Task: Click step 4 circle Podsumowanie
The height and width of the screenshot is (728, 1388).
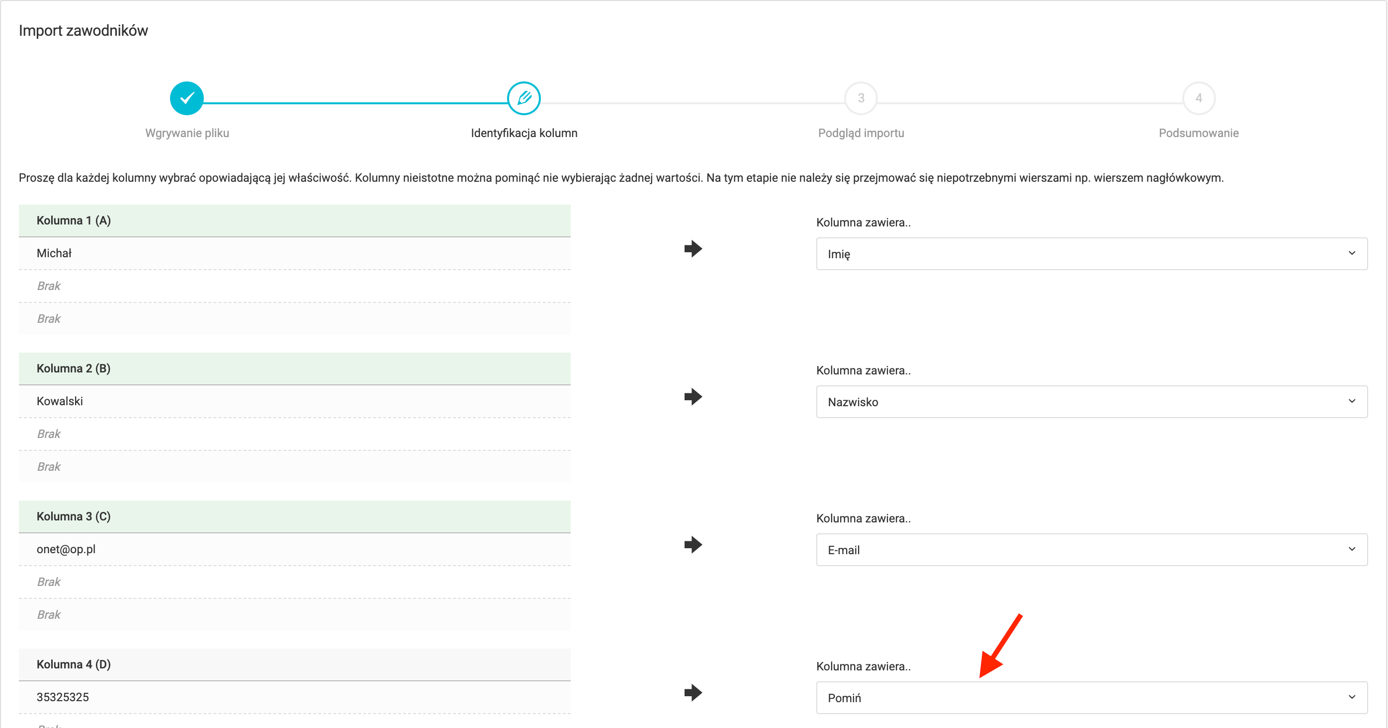Action: pos(1198,98)
